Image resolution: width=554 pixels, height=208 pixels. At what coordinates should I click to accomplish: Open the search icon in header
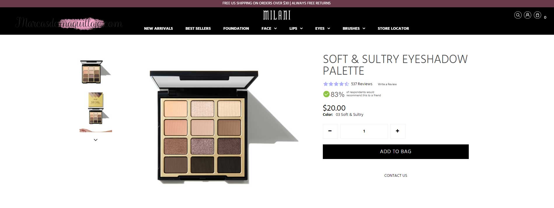pos(518,15)
